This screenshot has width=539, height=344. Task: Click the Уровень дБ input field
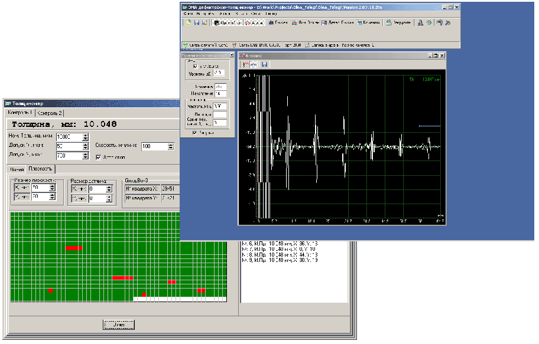coord(219,73)
